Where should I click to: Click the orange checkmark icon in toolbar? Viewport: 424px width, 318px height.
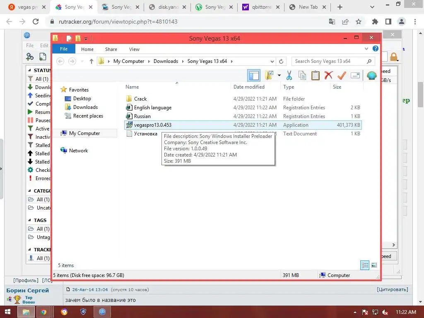pyautogui.click(x=342, y=75)
